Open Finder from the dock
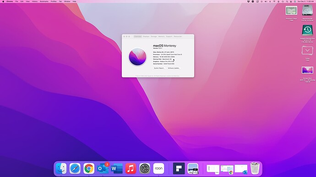The width and height of the screenshot is (316, 177). click(61, 168)
